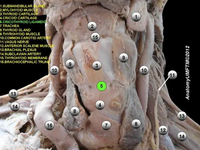Click legend entry '16.BRACHIOCEPHALIC TRUNK'
This screenshot has height=150, width=200.
click(x=25, y=62)
